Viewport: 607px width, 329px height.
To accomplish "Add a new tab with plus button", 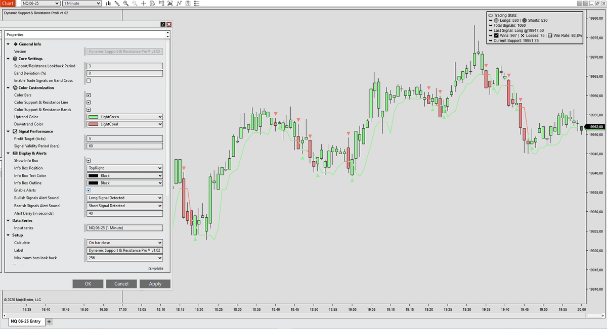I will pos(49,321).
